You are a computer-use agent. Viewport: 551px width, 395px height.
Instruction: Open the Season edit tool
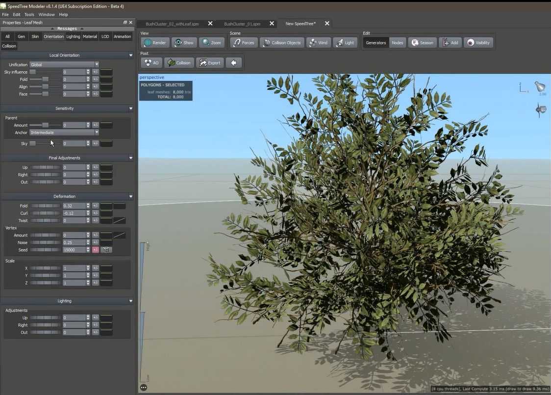[x=423, y=43]
